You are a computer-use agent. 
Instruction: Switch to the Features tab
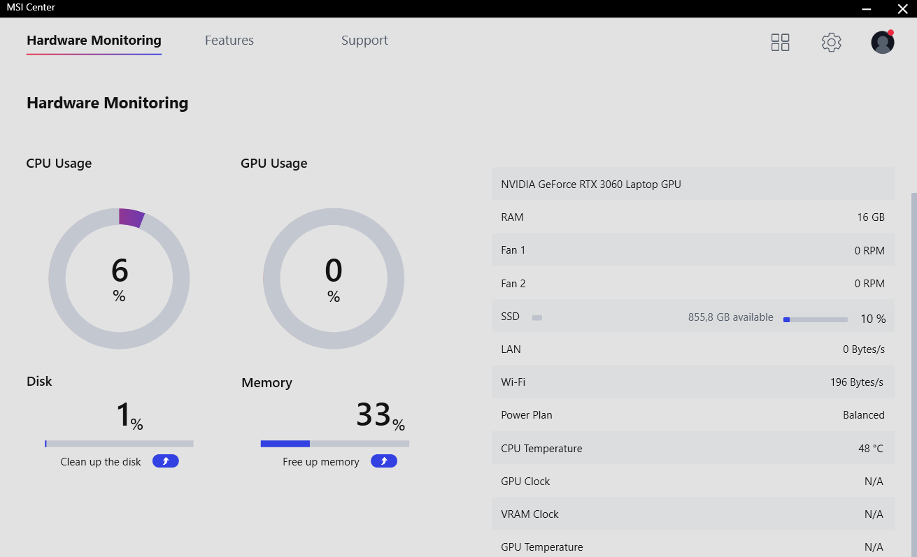point(229,41)
